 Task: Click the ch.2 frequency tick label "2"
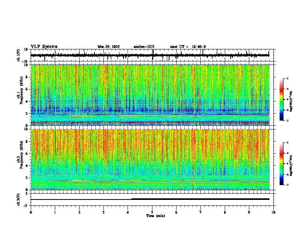27,178
